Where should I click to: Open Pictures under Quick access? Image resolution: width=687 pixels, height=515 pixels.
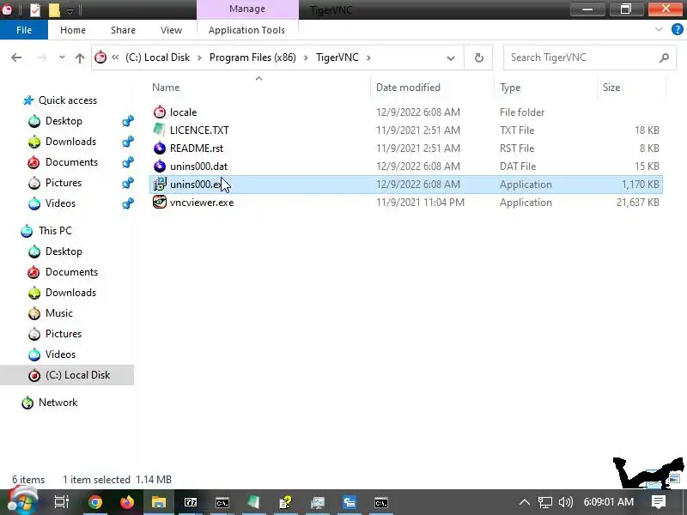[64, 183]
